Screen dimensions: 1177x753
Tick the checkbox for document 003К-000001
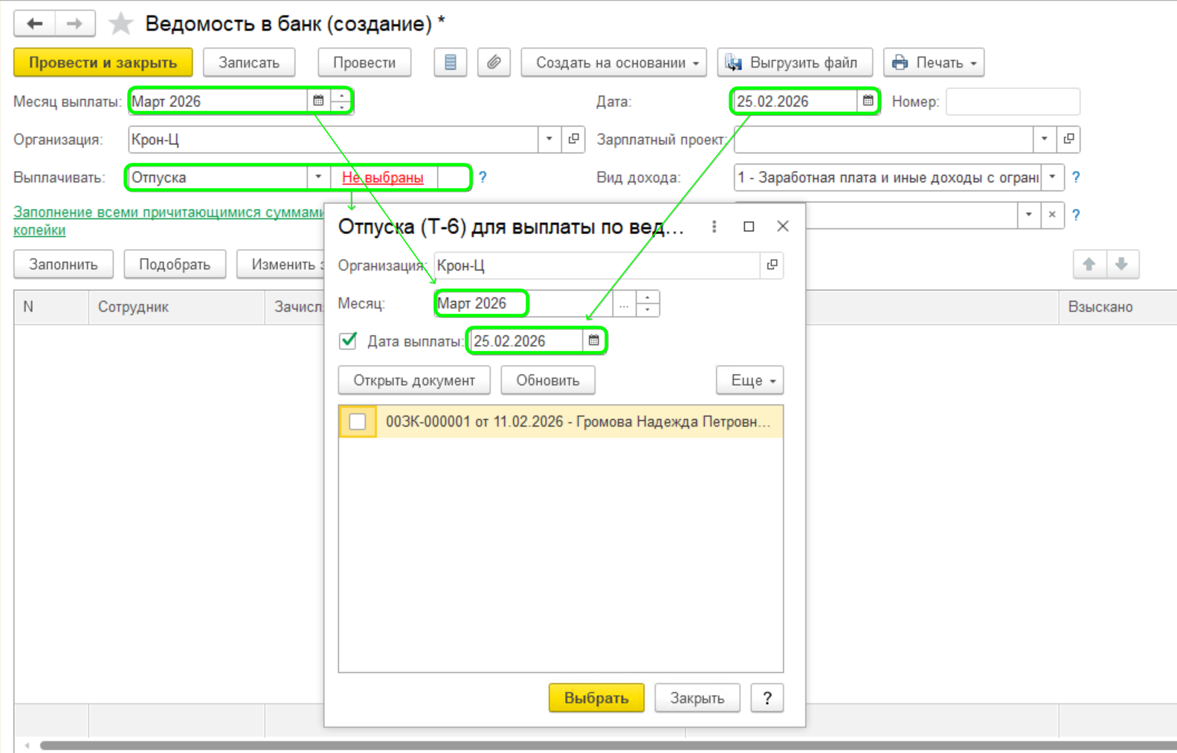tap(358, 421)
